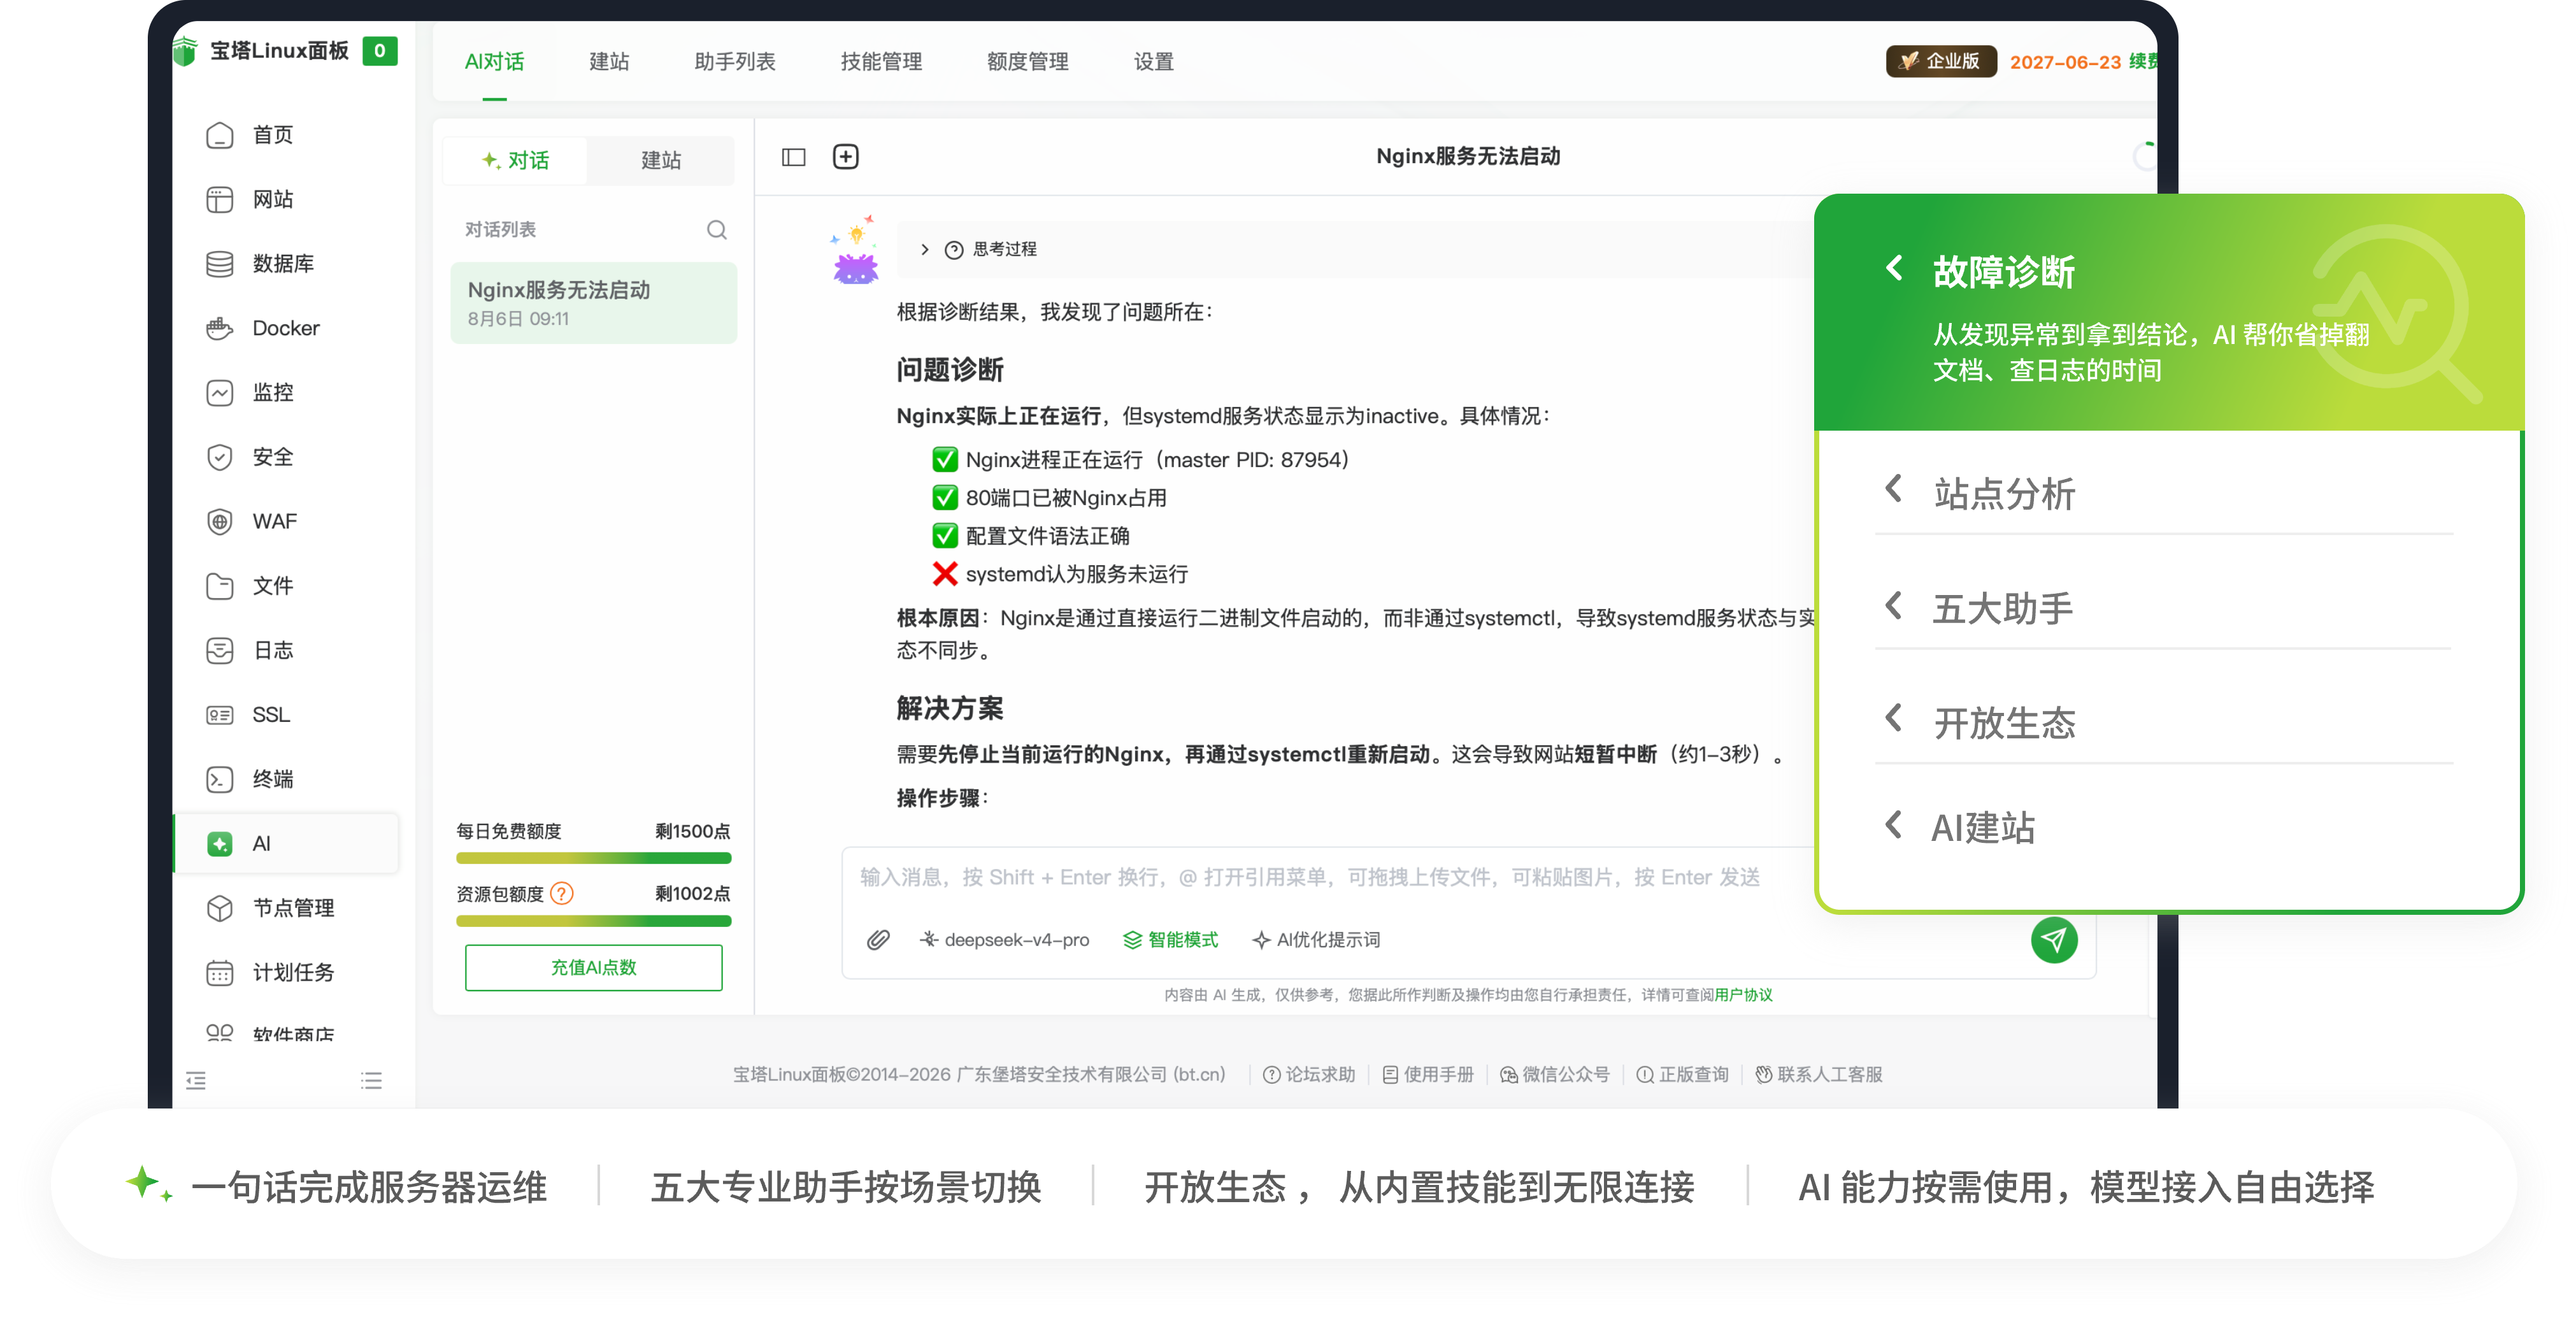Open the 监控 monitoring icon in sidebar

click(x=219, y=393)
